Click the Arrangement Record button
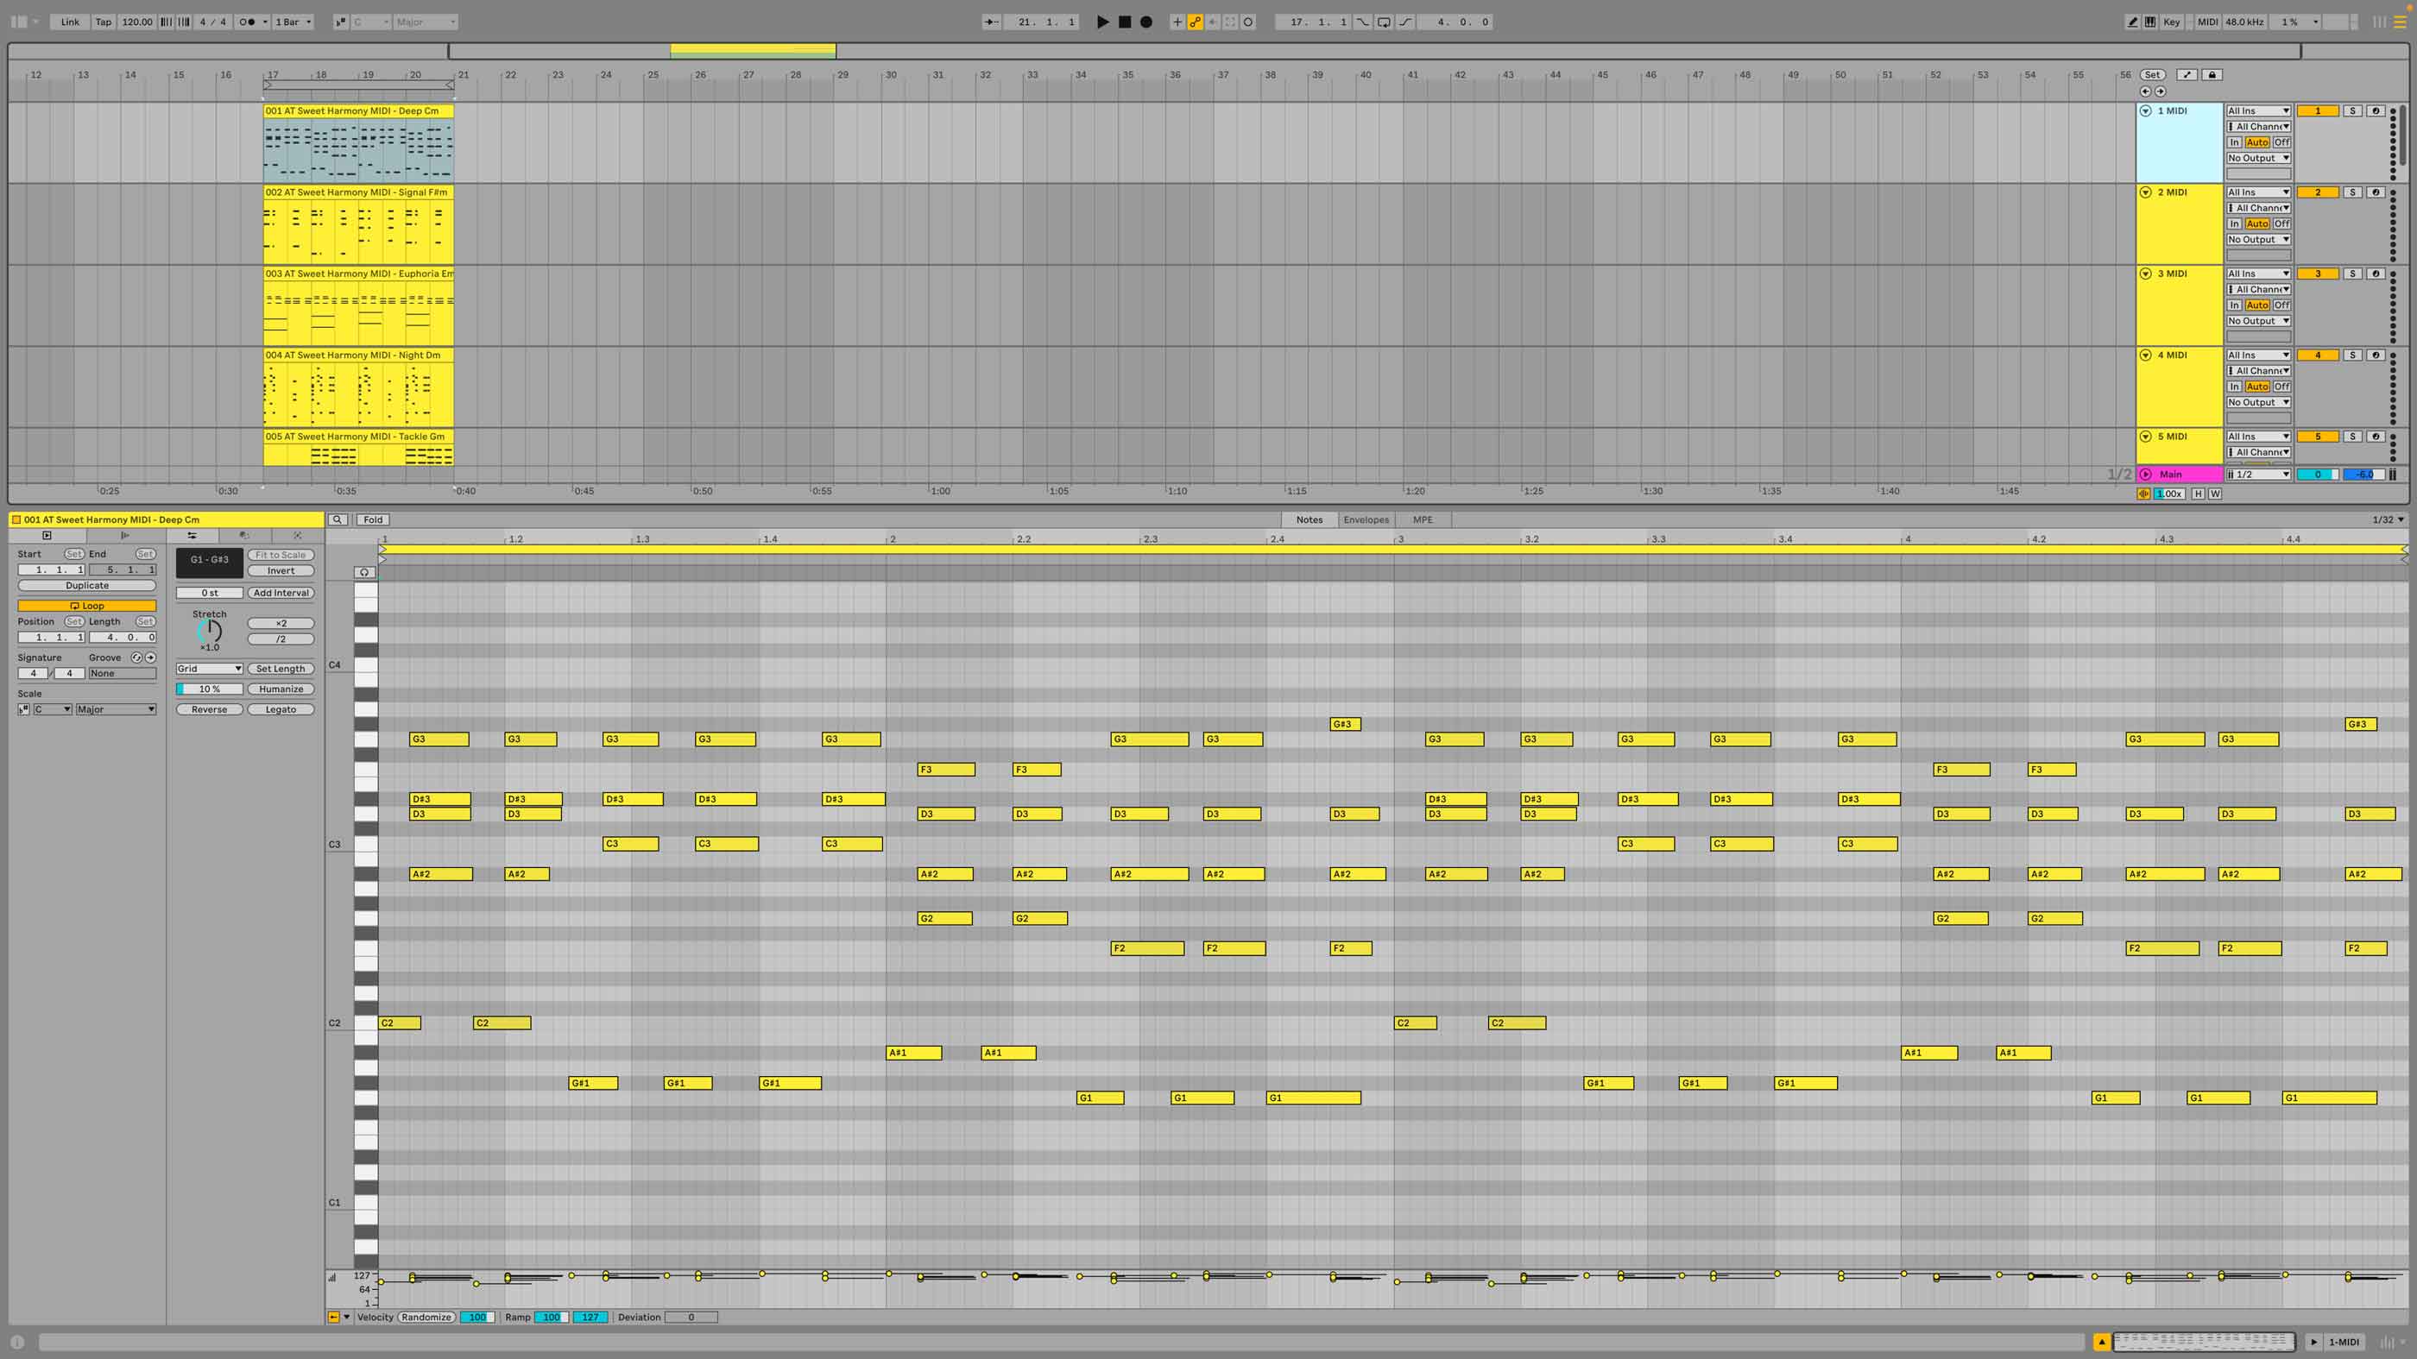The image size is (2417, 1359). coord(1145,22)
